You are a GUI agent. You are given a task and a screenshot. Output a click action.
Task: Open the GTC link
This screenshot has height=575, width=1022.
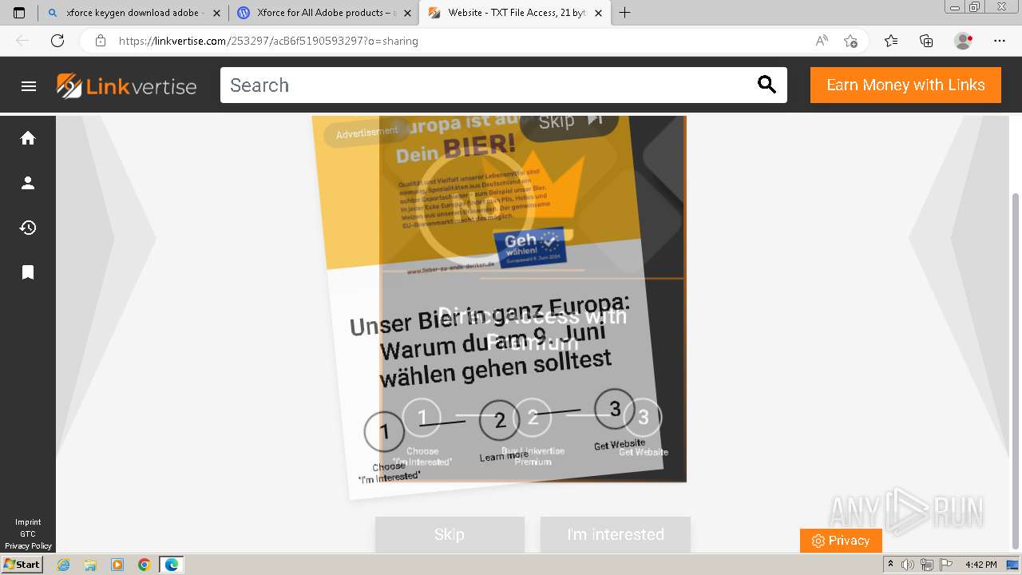click(x=28, y=534)
